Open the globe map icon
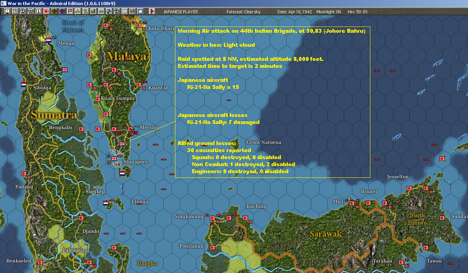The width and height of the screenshot is (468, 273). [109, 11]
